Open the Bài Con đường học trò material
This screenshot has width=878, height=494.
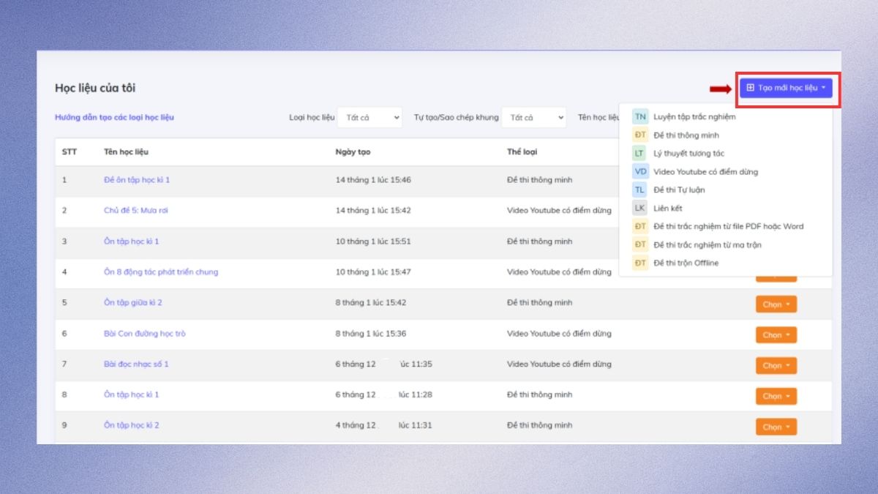(x=145, y=334)
